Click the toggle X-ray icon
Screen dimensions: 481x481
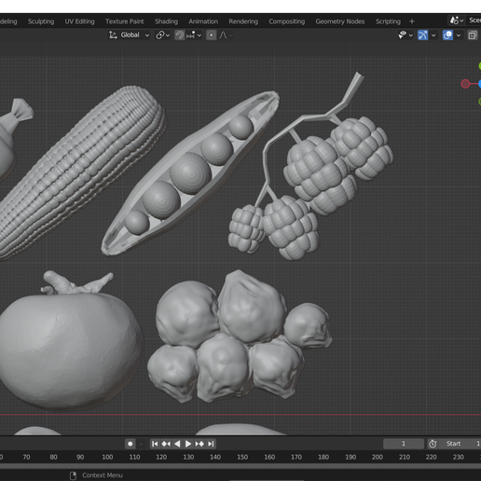473,35
